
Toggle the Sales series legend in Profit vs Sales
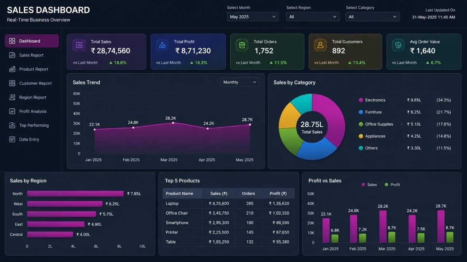[369, 185]
